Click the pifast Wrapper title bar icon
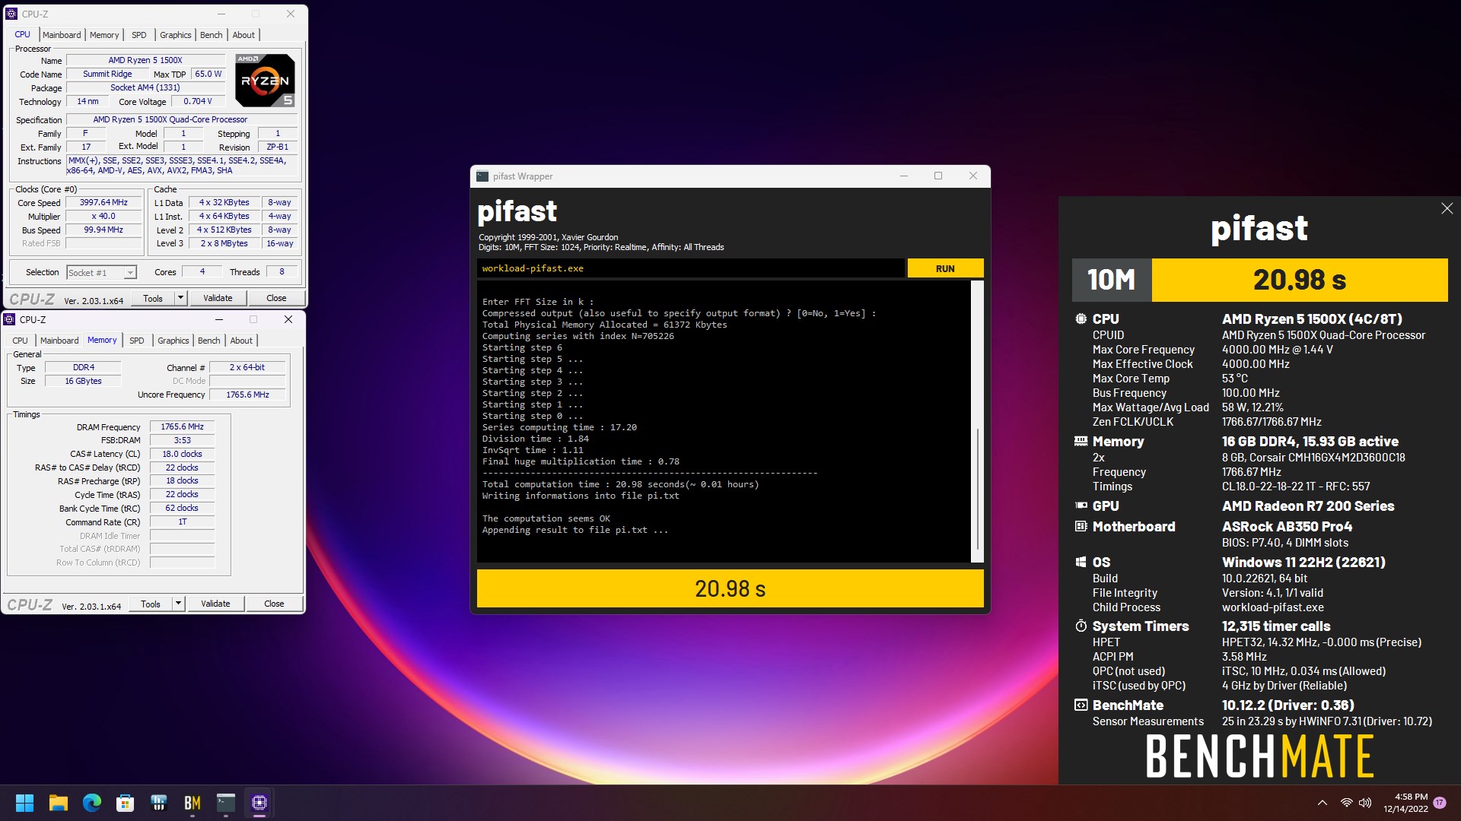 coord(482,176)
